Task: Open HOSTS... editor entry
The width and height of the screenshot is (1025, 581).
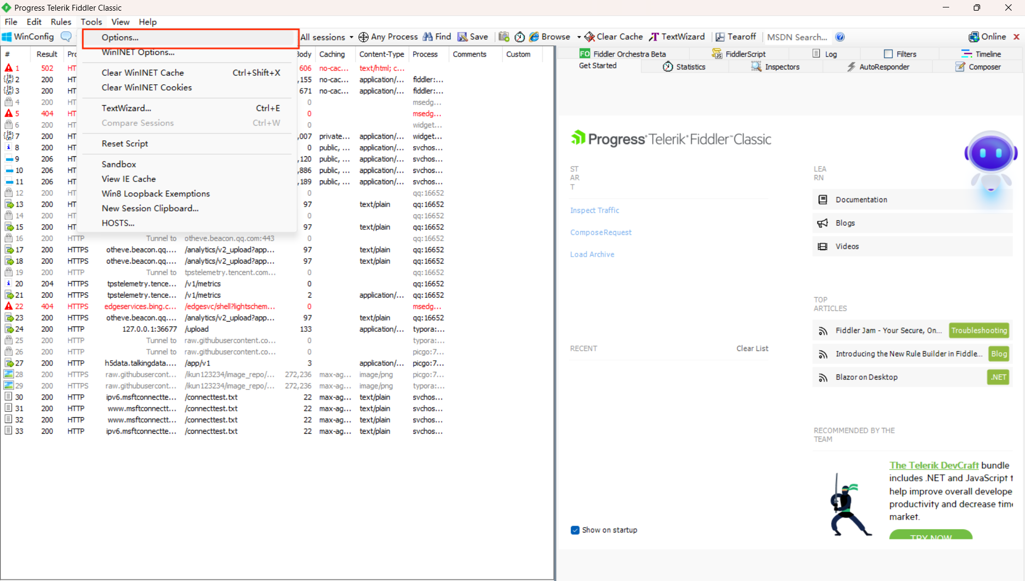Action: 187,223
